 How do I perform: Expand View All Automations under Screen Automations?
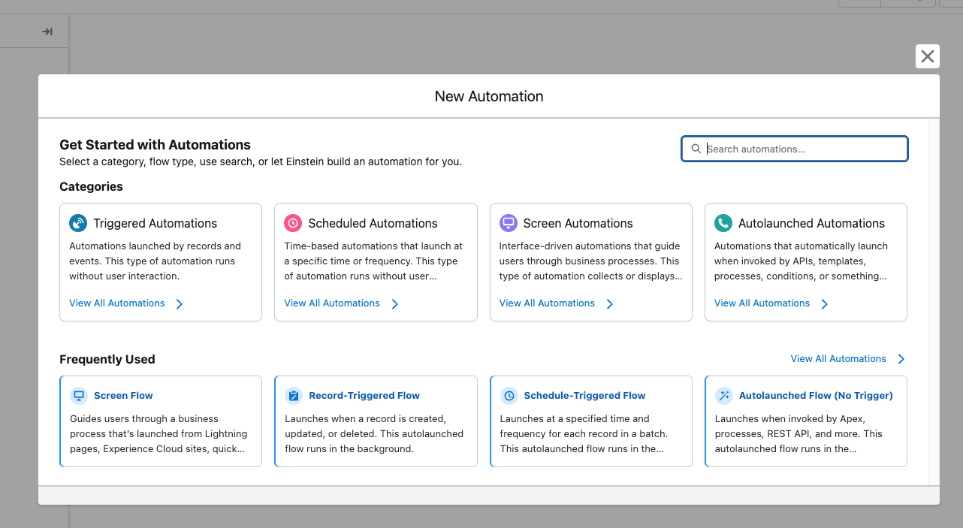click(547, 303)
